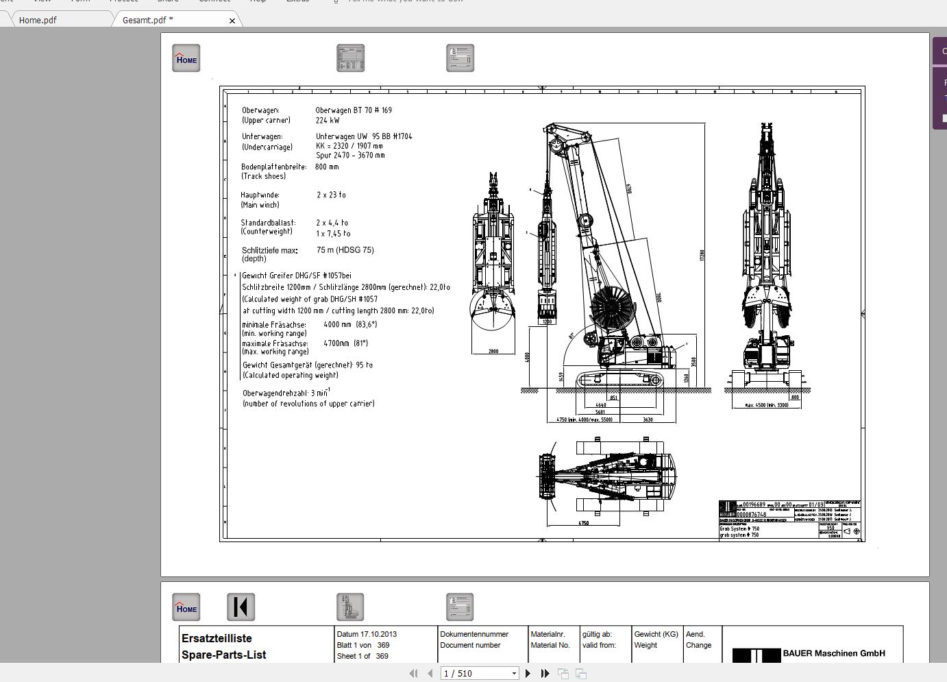Click the text 'KK = 2320 / 1907 mm'

(x=349, y=146)
